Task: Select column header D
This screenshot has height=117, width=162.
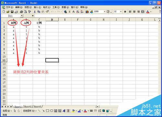Action: pyautogui.click(x=52, y=20)
